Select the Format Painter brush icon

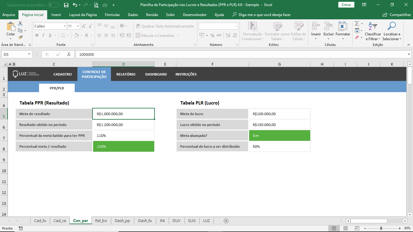[x=20, y=37]
